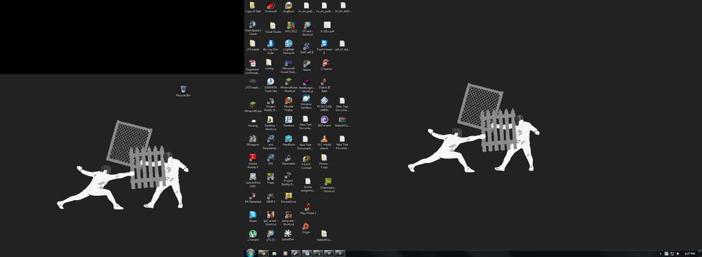702x257 pixels.
Task: Open the Dreamweaver shortcut icon
Action: [x=328, y=185]
